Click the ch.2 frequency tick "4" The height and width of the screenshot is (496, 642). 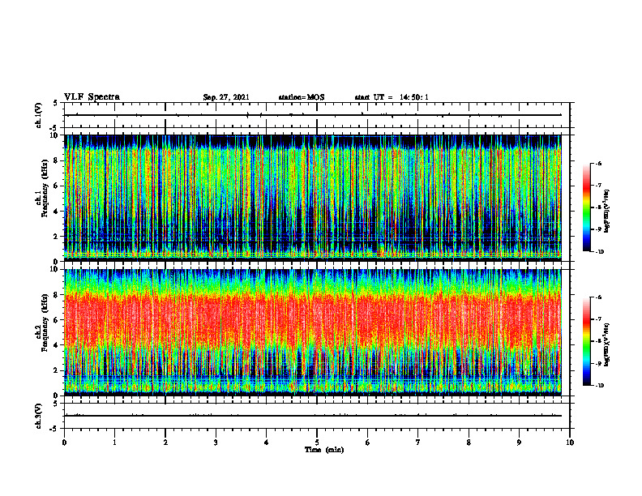pyautogui.click(x=58, y=345)
